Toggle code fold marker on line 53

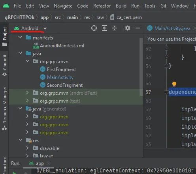pyautogui.click(x=166, y=57)
